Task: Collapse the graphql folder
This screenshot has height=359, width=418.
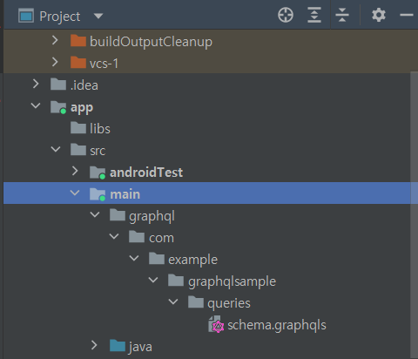Action: 95,215
